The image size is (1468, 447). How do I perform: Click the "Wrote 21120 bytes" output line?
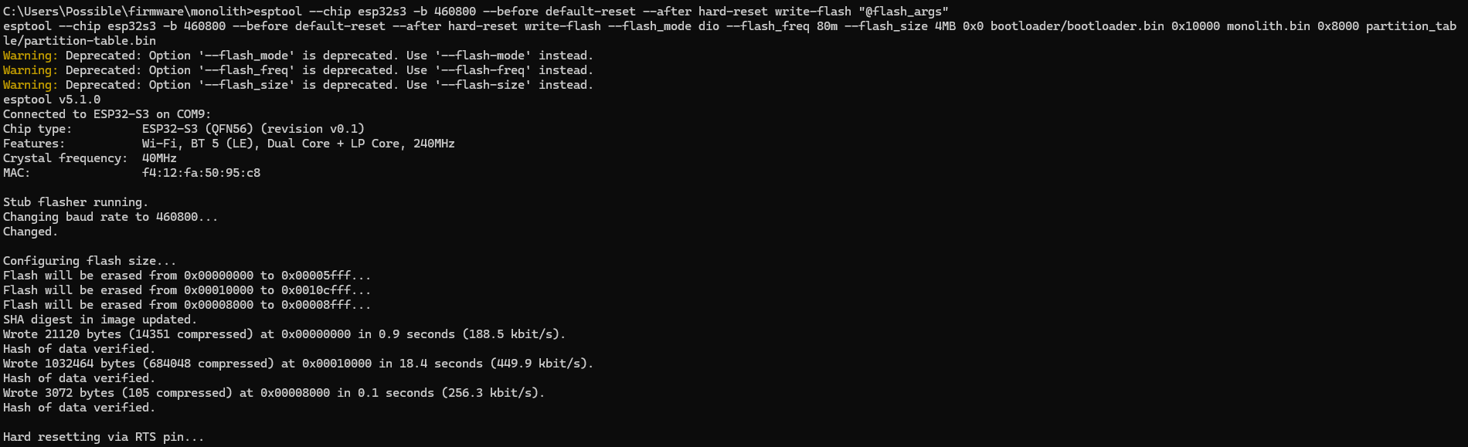(284, 334)
